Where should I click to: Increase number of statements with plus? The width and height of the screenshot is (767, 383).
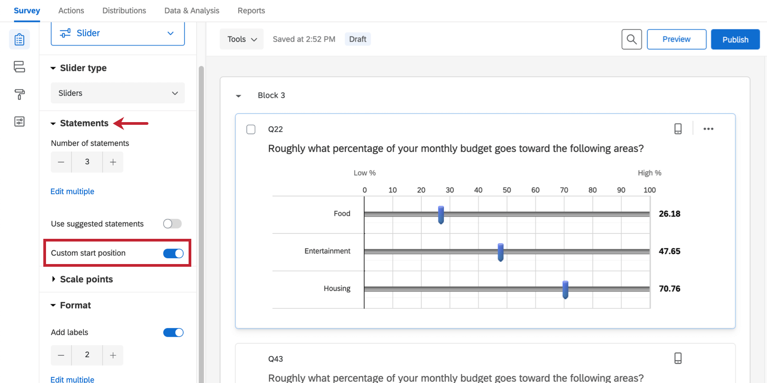[x=113, y=162]
